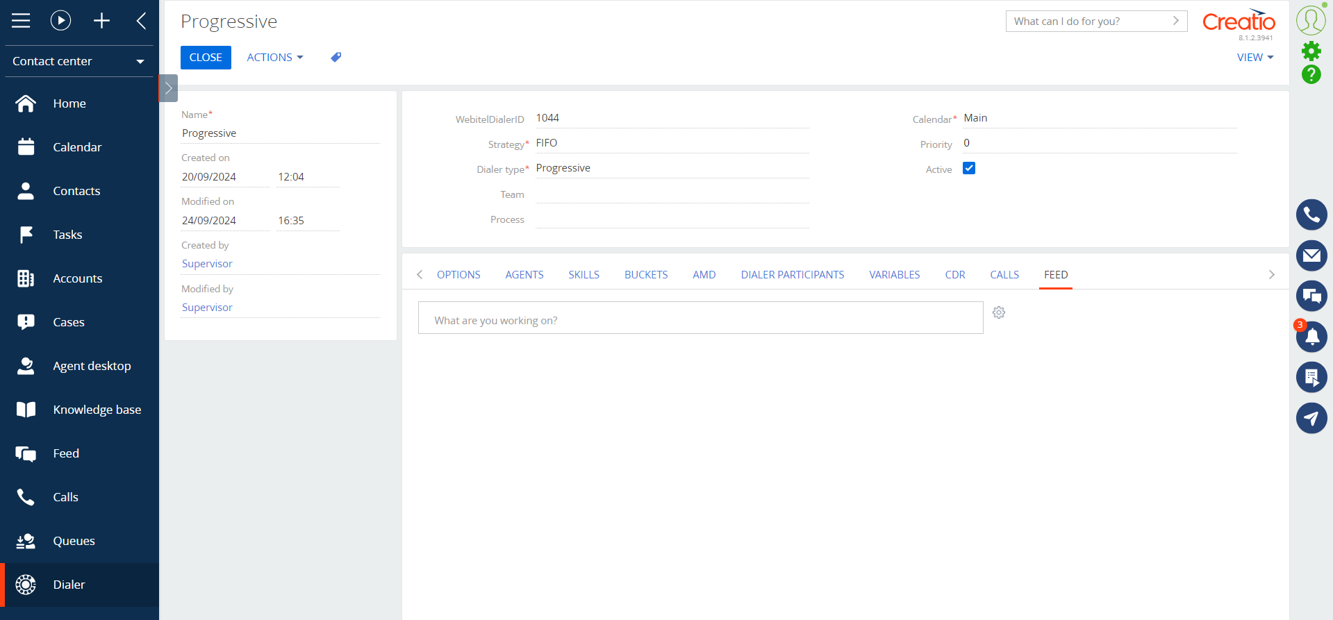
Task: Click the feed settings gear icon
Action: pyautogui.click(x=999, y=312)
